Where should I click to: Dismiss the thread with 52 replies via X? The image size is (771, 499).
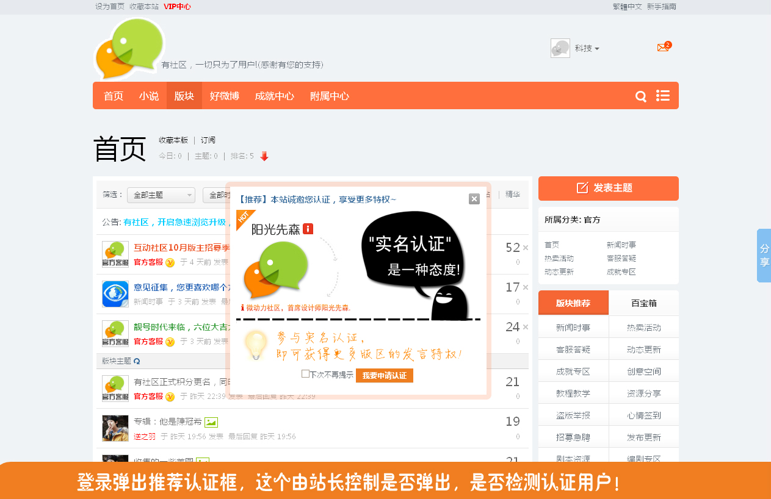point(526,248)
